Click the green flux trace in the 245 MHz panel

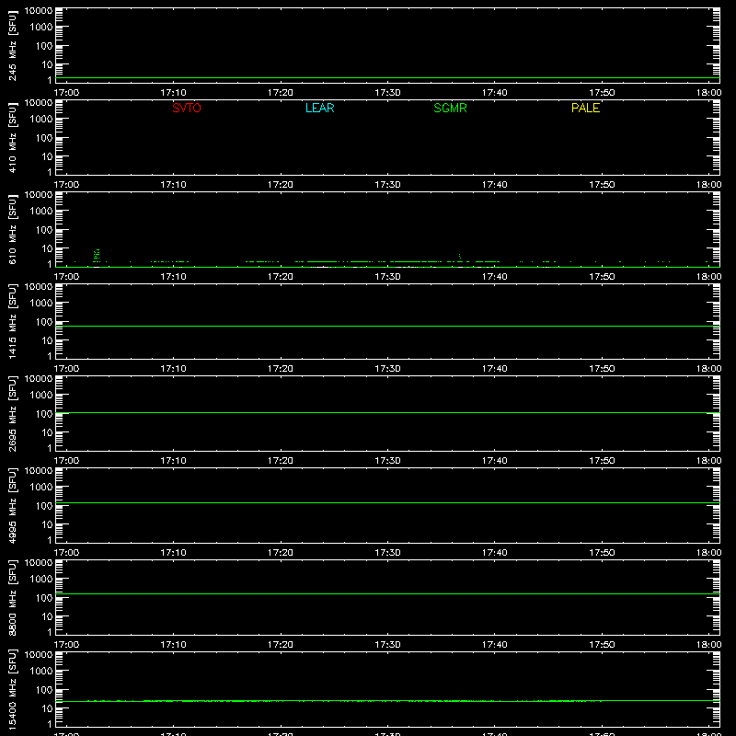coord(387,78)
